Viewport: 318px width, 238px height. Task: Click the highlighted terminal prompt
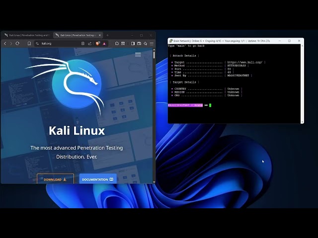(x=185, y=105)
